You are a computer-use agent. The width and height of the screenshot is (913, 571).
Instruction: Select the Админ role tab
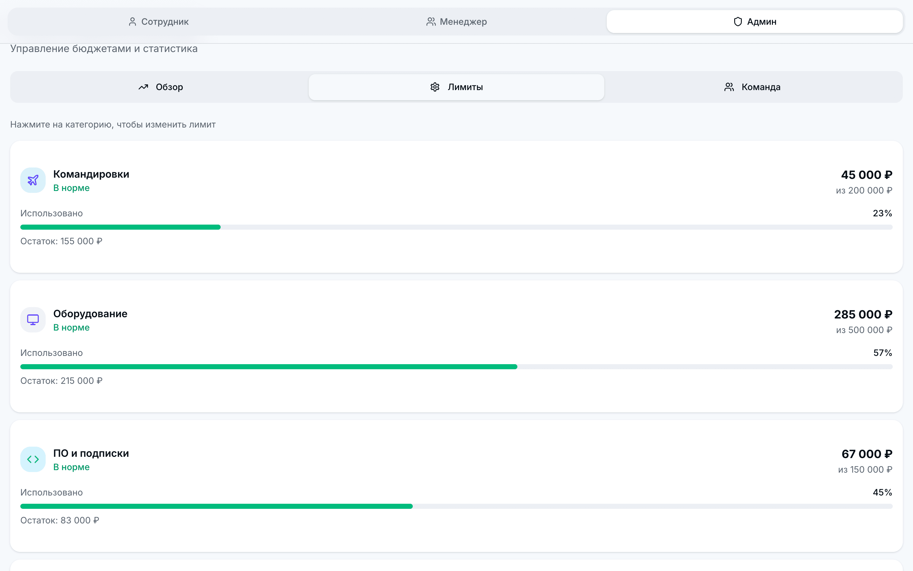[754, 22]
